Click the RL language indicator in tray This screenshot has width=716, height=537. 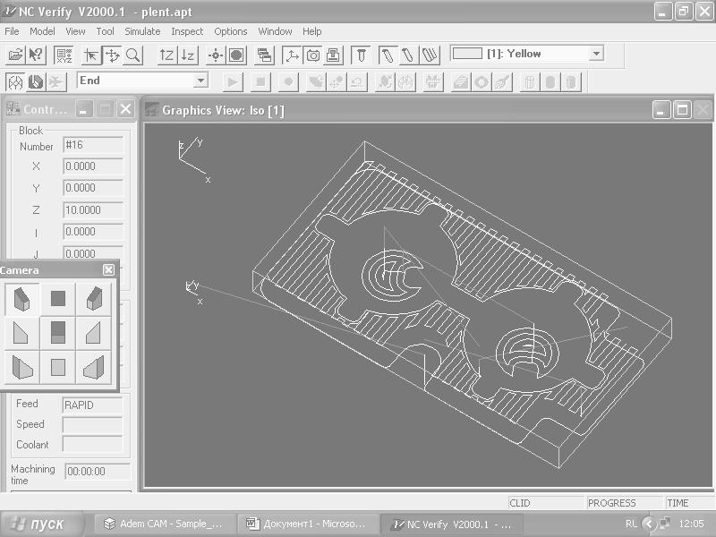tap(631, 524)
